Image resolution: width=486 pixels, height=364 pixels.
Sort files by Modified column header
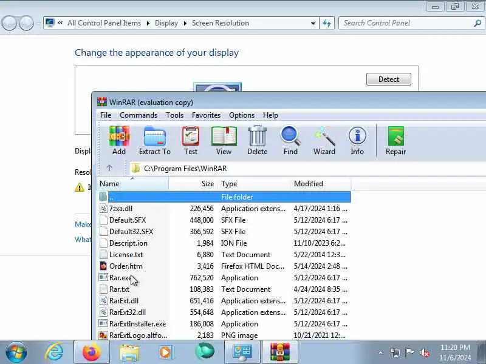point(321,184)
